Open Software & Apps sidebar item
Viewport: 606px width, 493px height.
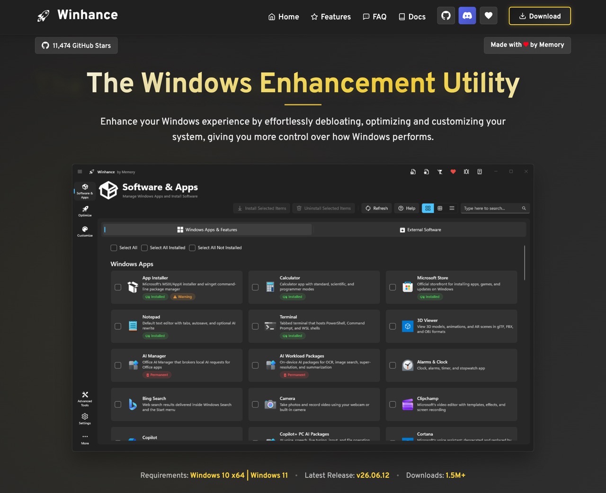[x=85, y=191]
